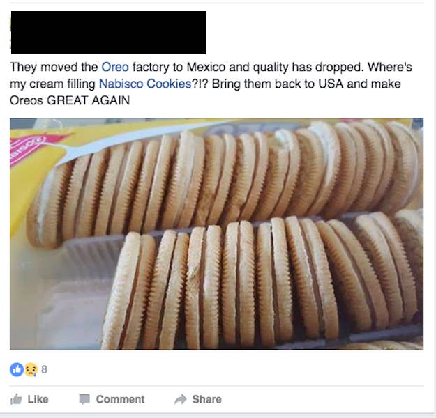This screenshot has width=436, height=418.
Task: Open the posted cookie photo
Action: (x=217, y=234)
